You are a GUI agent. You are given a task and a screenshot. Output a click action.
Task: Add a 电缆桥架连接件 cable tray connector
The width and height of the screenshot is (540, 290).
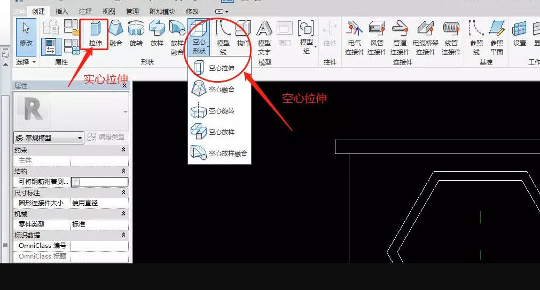[425, 38]
